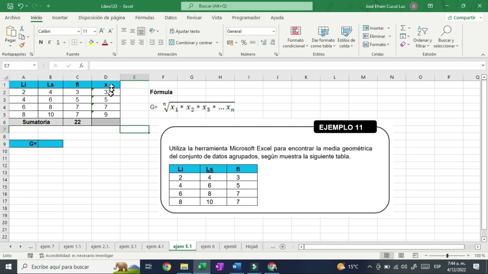Click the Align Right icon
Screen dimensions: 488x274
coord(141,43)
